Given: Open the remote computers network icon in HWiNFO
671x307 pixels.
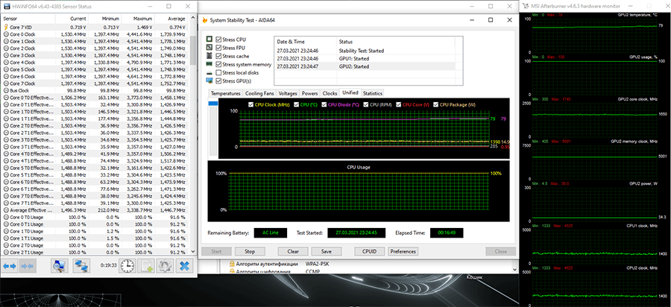Looking at the screenshot, I should tap(81, 265).
